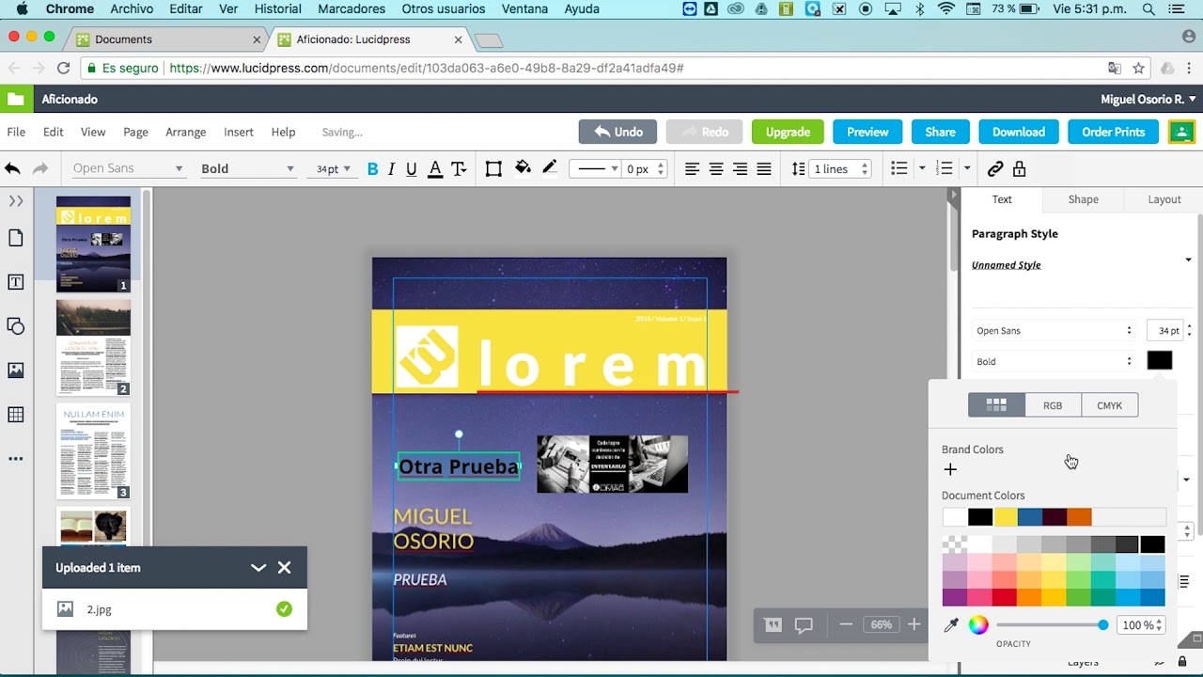
Task: Open the font size 34pt dropdown
Action: tap(333, 169)
